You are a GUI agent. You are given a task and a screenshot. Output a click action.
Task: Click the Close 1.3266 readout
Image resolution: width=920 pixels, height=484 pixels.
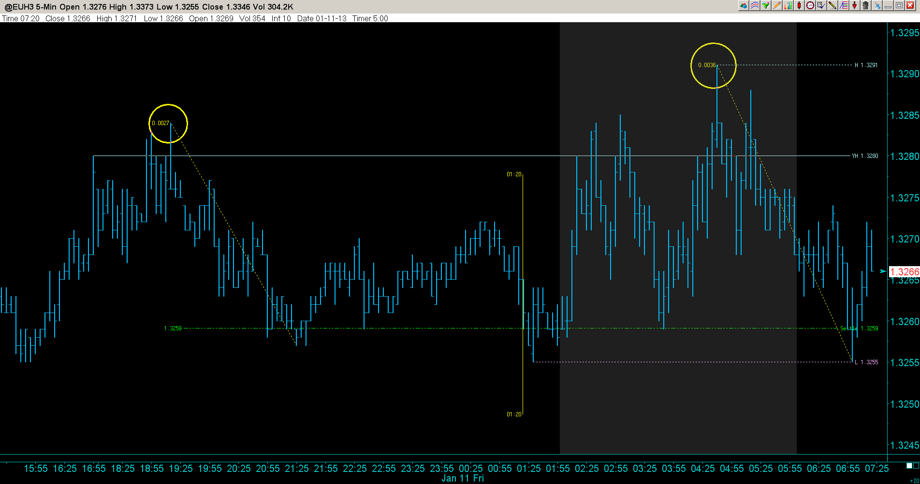(68, 18)
